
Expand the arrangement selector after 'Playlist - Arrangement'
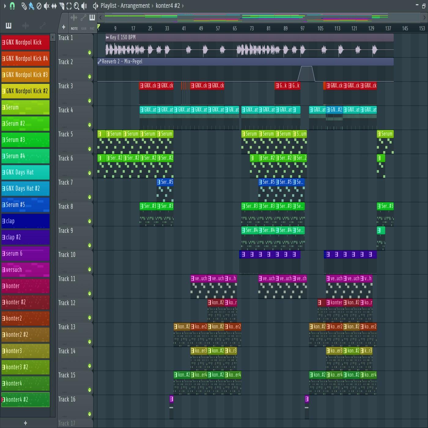point(152,6)
